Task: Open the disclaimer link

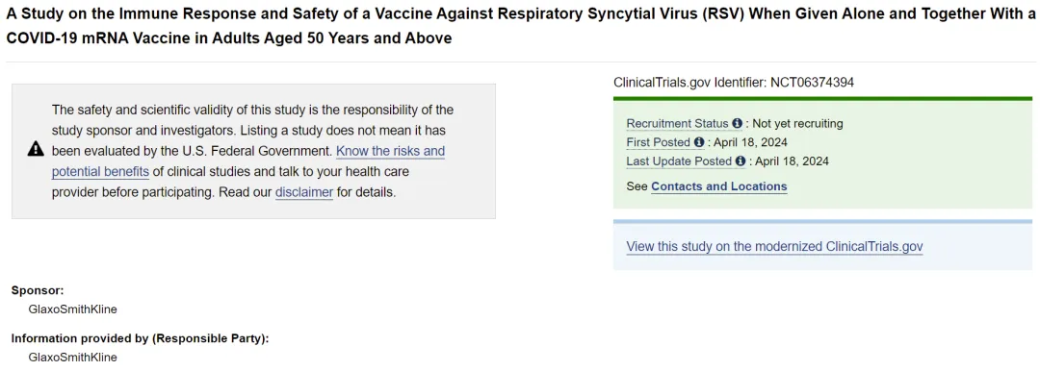Action: tap(303, 193)
